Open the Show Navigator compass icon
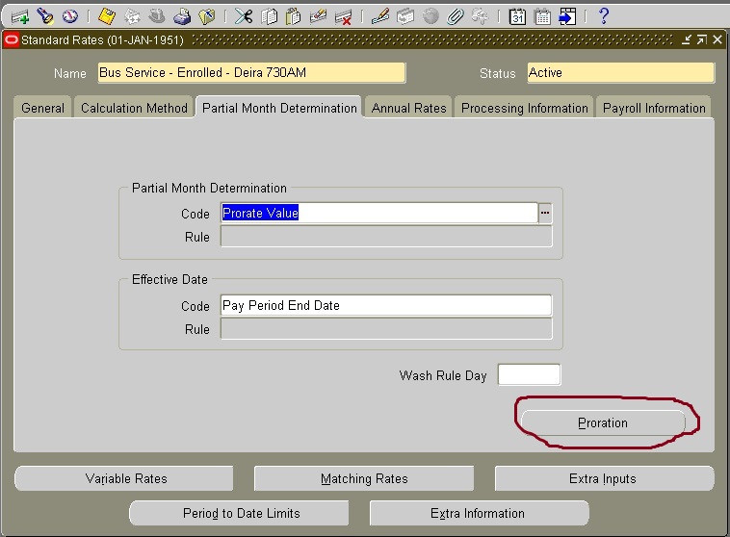730x537 pixels. click(x=70, y=16)
